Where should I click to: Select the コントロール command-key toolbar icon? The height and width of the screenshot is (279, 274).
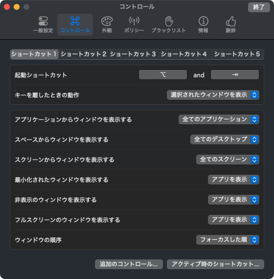click(x=75, y=24)
